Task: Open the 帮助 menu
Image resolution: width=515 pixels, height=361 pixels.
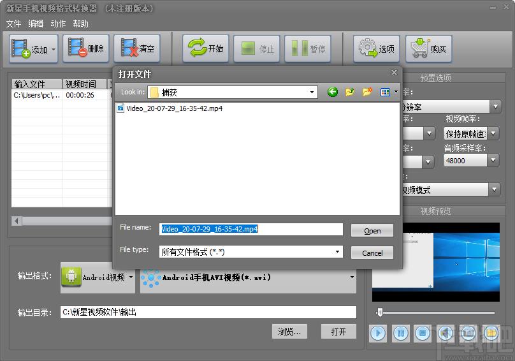Action: click(80, 24)
